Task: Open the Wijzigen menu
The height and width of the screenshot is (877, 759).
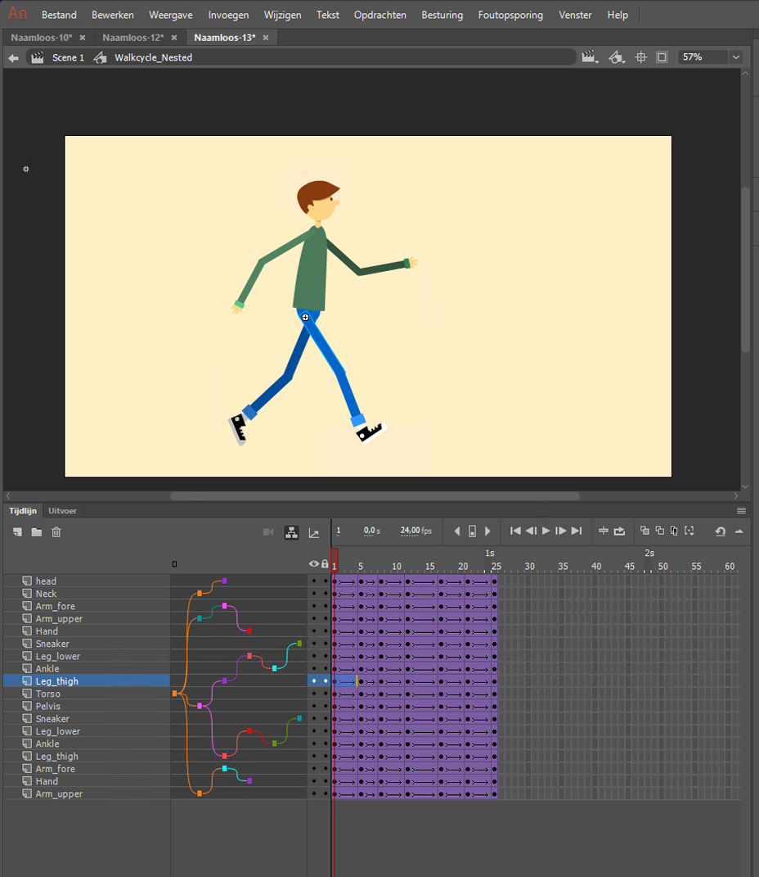Action: [282, 15]
